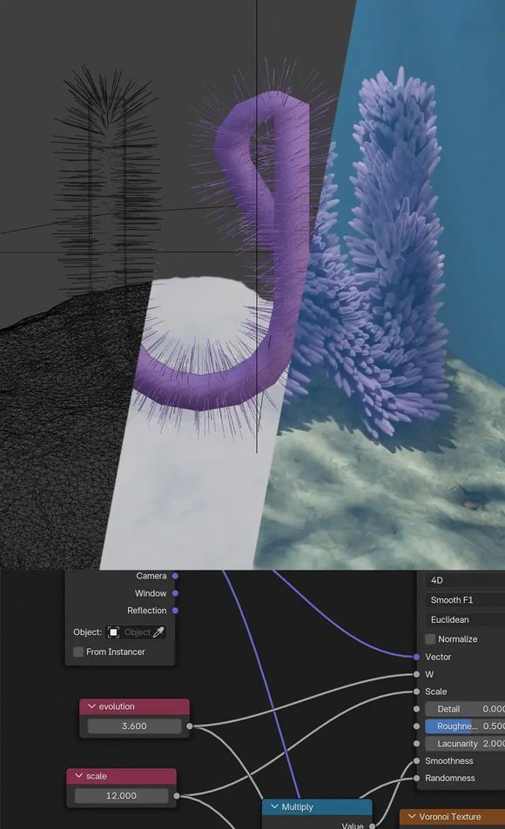
Task: Click the Vector input socket
Action: click(x=416, y=657)
